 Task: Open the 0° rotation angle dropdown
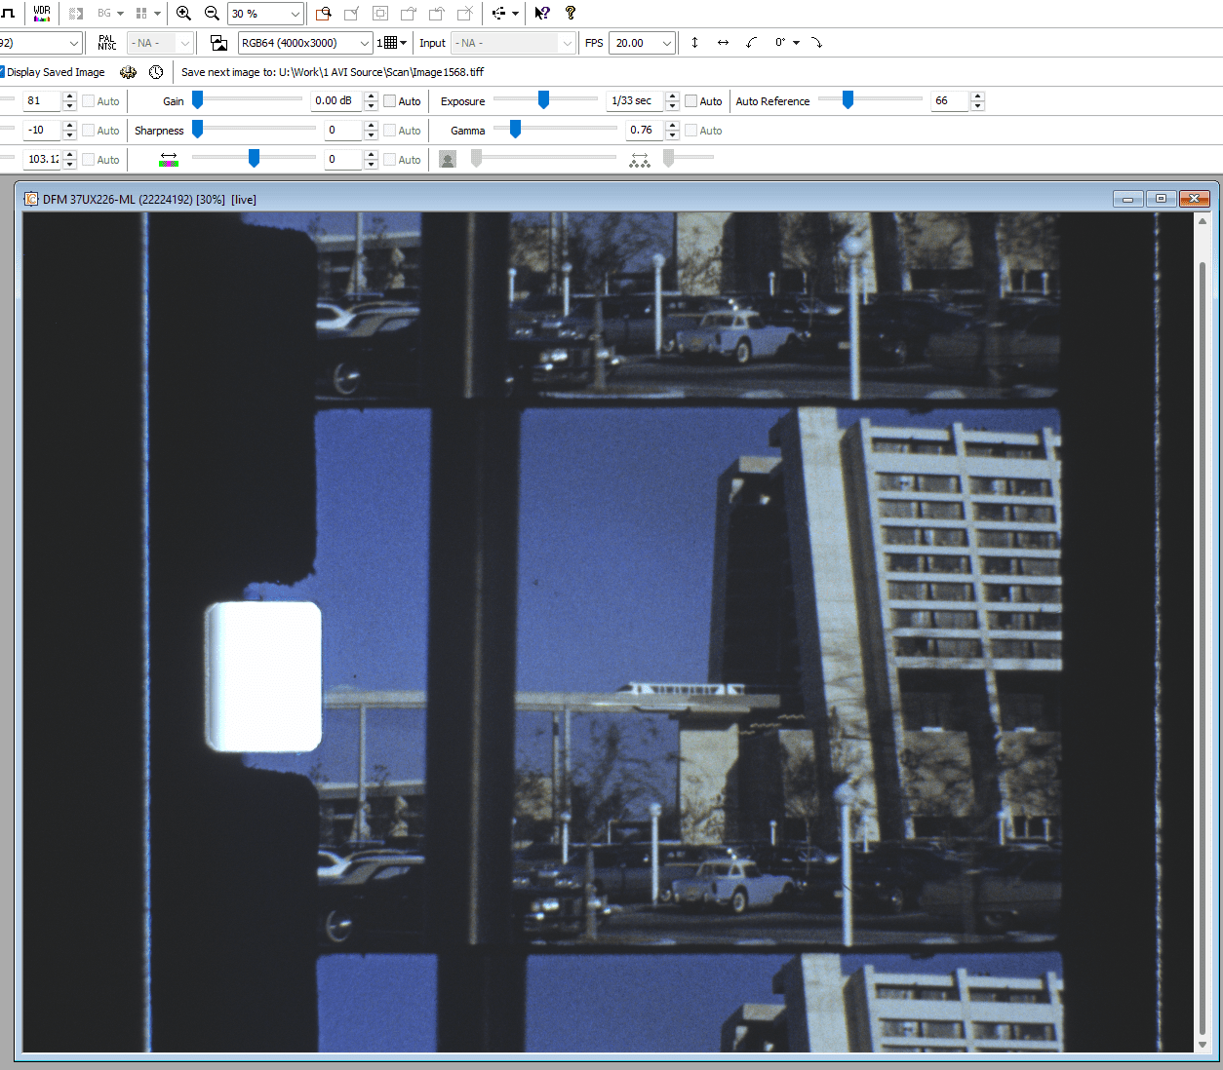point(796,43)
